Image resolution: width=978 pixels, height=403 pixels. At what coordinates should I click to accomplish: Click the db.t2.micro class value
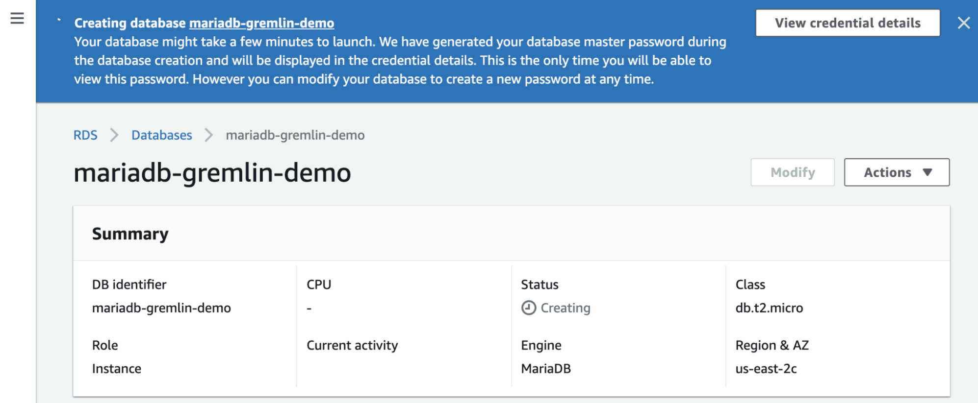pyautogui.click(x=769, y=308)
